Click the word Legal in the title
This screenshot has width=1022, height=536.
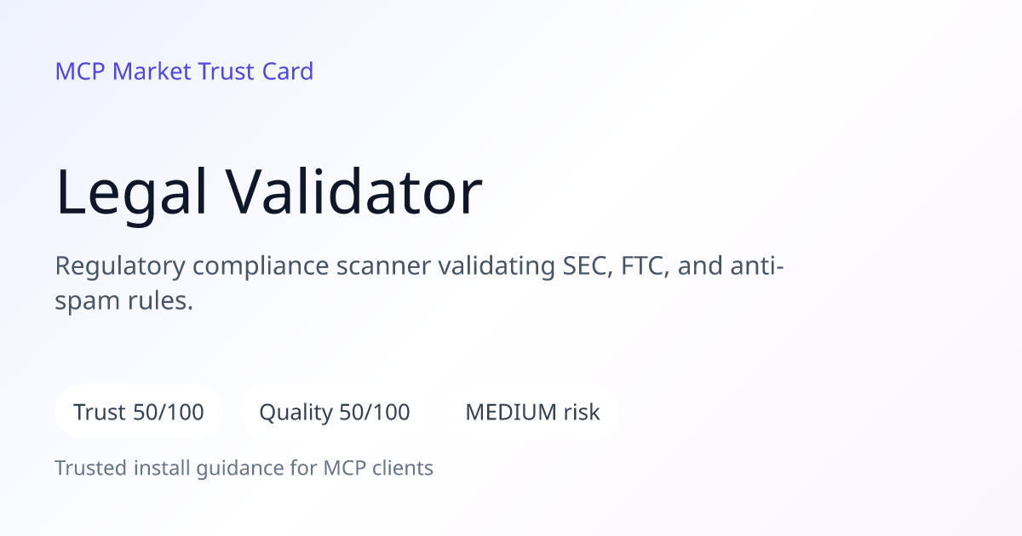pyautogui.click(x=132, y=192)
